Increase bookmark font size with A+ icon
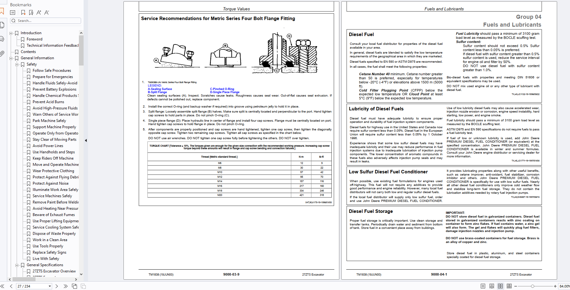 [39, 13]
